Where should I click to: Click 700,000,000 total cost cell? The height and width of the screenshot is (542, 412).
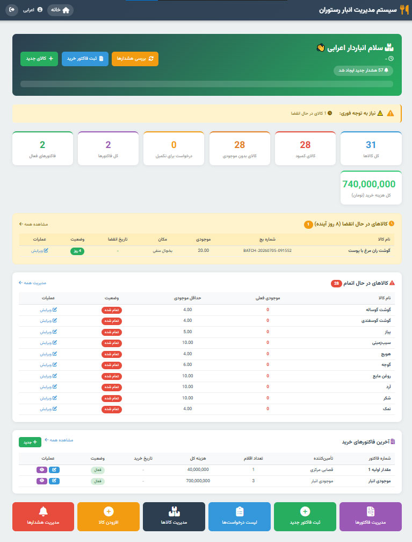point(198,481)
